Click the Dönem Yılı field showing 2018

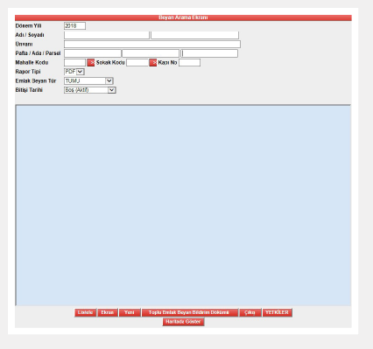coord(74,26)
